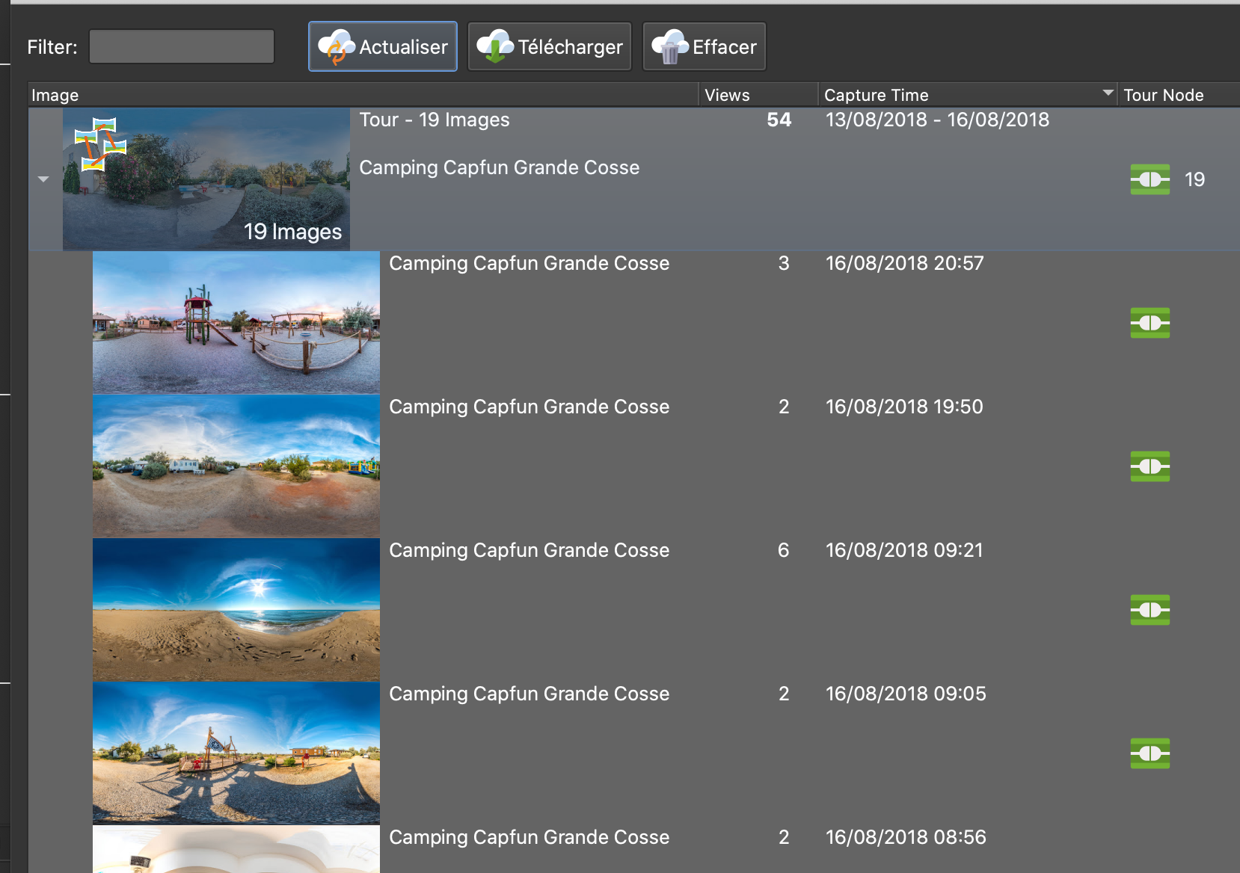Click the tour node icon next to 19
This screenshot has height=873, width=1240.
point(1150,179)
